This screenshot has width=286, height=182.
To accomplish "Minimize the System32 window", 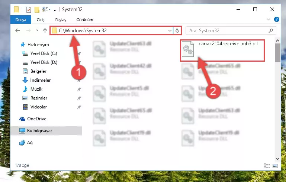I will pos(238,9).
